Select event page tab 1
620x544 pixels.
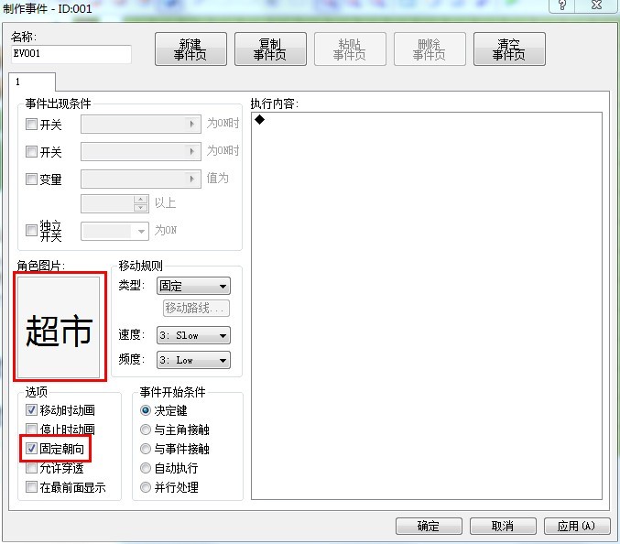[x=32, y=82]
